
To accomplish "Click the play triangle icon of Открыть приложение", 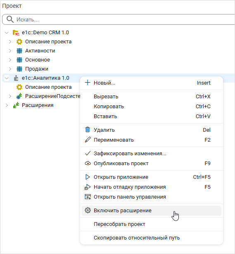I will pyautogui.click(x=88, y=177).
